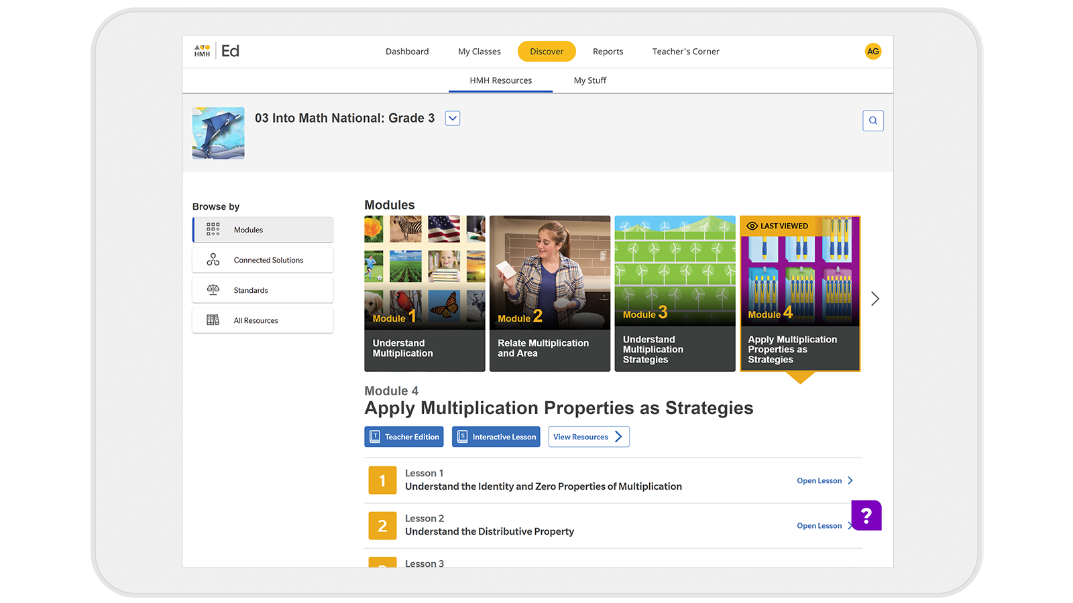Select the Modules browse icon
This screenshot has width=1073, height=603.
pos(212,229)
